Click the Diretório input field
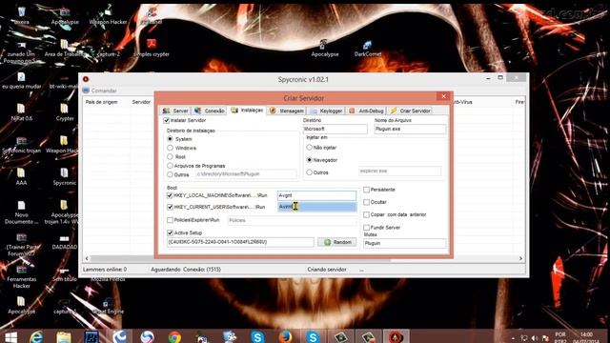The height and width of the screenshot is (343, 610). 335,129
